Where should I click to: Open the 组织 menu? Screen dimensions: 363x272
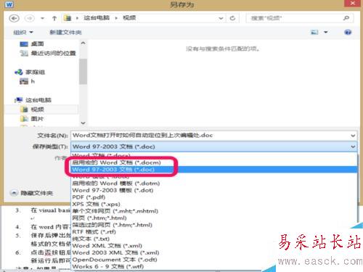(x=23, y=32)
